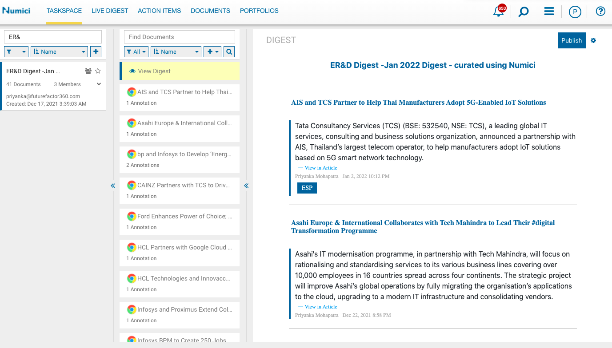The height and width of the screenshot is (348, 612).
Task: Click the Find Documents input field
Action: tap(180, 37)
